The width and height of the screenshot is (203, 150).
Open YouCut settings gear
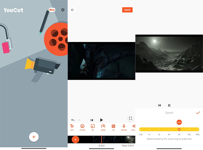(x=63, y=10)
